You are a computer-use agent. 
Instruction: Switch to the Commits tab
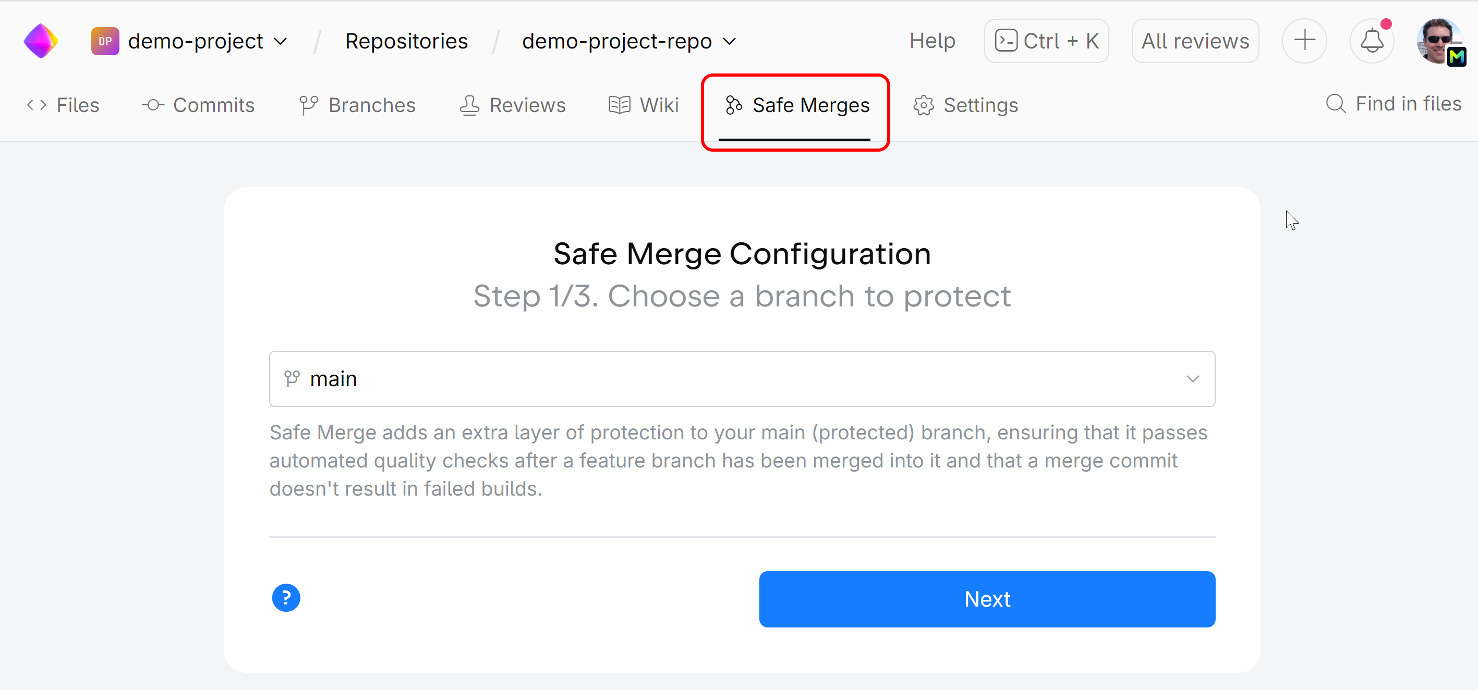click(199, 106)
